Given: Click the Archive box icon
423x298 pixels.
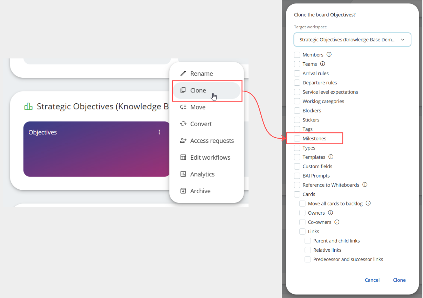Looking at the screenshot, I should (x=183, y=191).
